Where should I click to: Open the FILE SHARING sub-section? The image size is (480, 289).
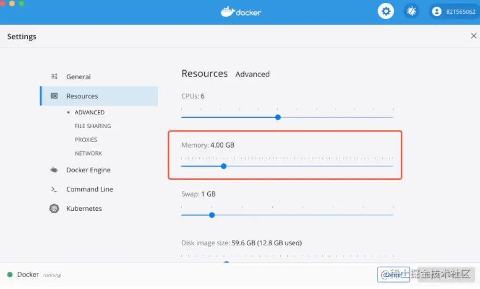pos(93,126)
